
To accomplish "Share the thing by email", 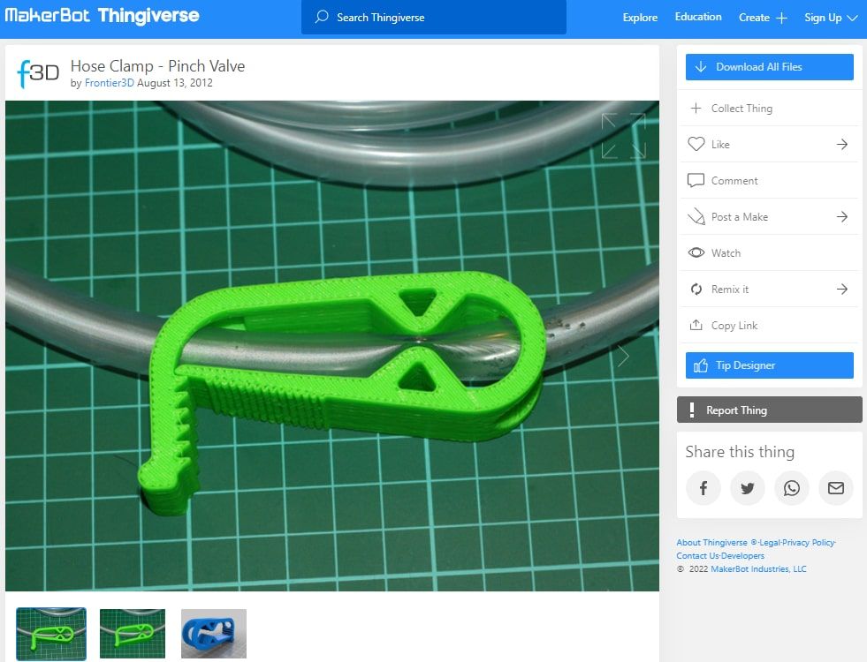I will click(836, 488).
